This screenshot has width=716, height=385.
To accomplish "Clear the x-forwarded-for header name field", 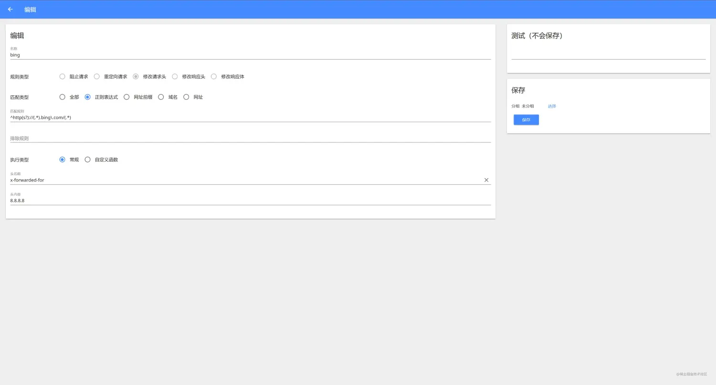I will click(486, 180).
